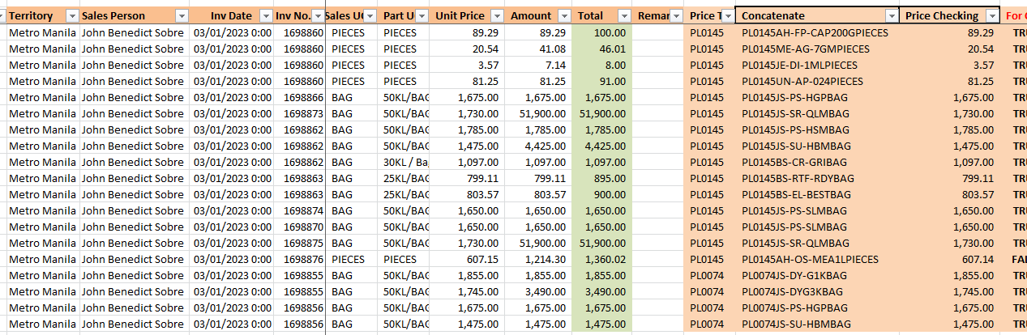Click the Total cell showing 1,360.02

pos(601,260)
